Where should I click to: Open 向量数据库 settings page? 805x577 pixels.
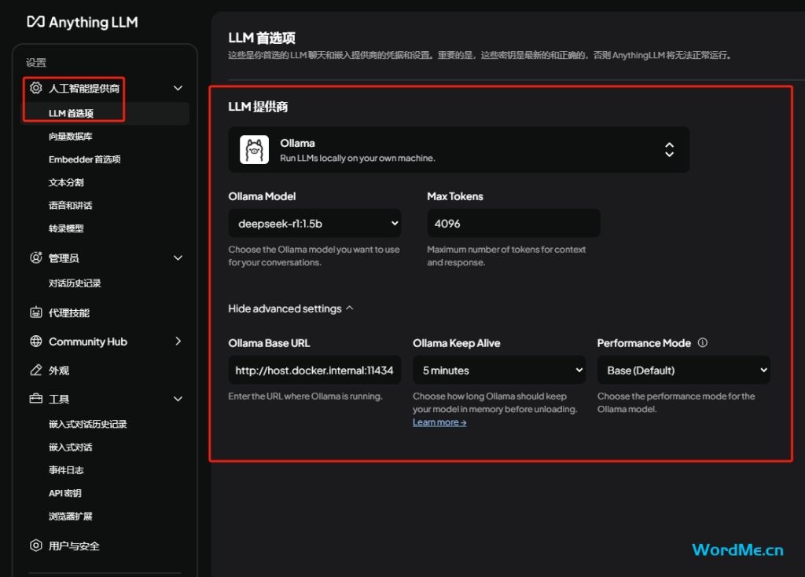(x=70, y=137)
